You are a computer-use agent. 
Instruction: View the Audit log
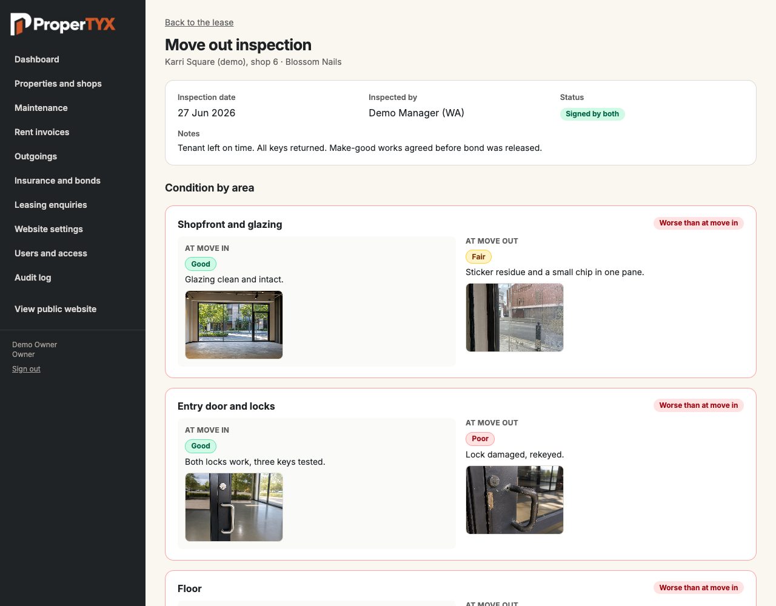point(33,278)
